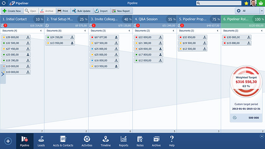Viewport: 265px width, 149px height.
Task: Open the All filter dropdown
Action: tap(262, 11)
